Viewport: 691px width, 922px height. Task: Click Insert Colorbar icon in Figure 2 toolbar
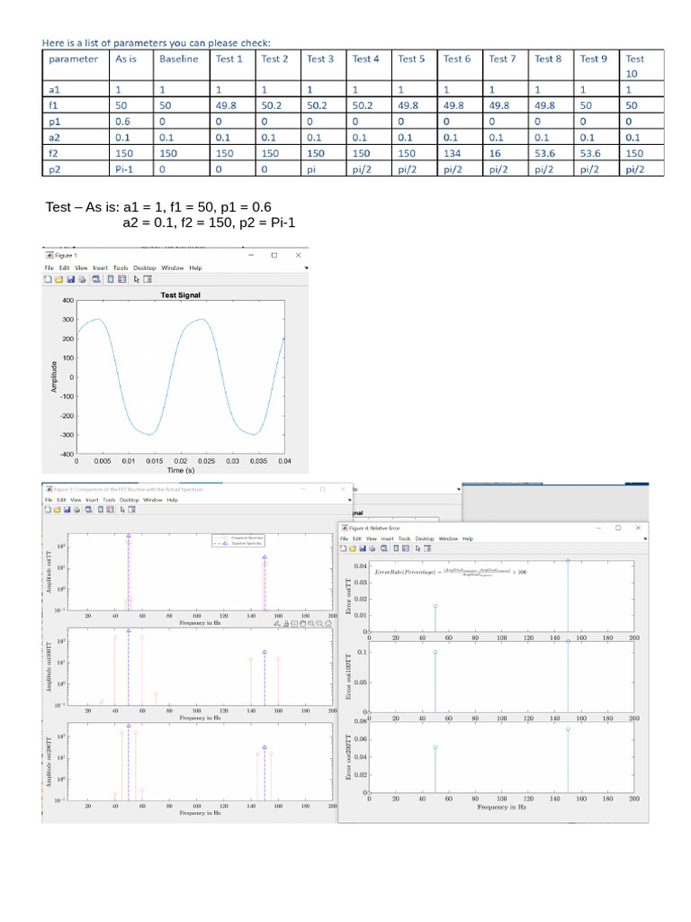point(101,510)
